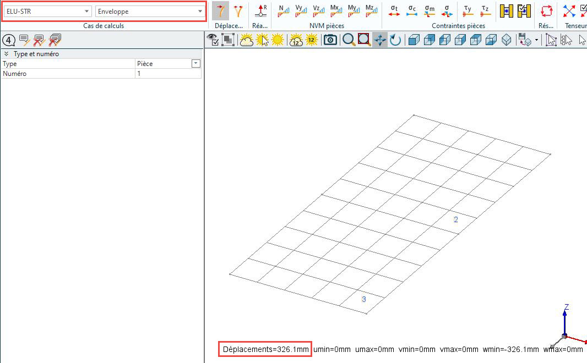Take a screenshot with the camera icon
Viewport: 587px width, 363px height.
pyautogui.click(x=330, y=40)
